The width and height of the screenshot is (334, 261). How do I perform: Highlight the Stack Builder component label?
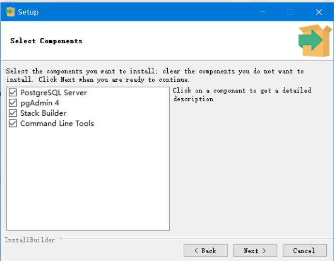click(x=43, y=113)
